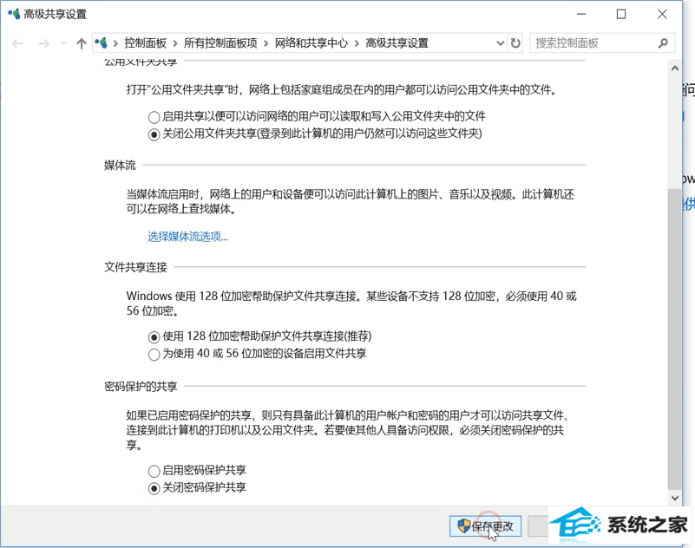Minimize the 高级共享设置 window
The height and width of the screenshot is (548, 695).
[x=581, y=14]
